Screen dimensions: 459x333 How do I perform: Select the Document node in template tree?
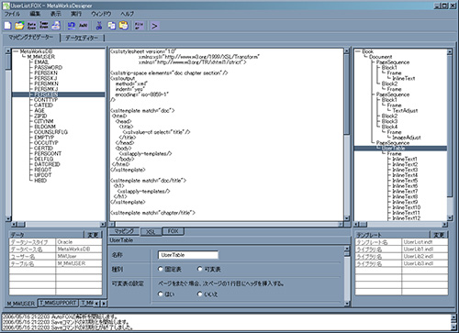click(x=380, y=57)
